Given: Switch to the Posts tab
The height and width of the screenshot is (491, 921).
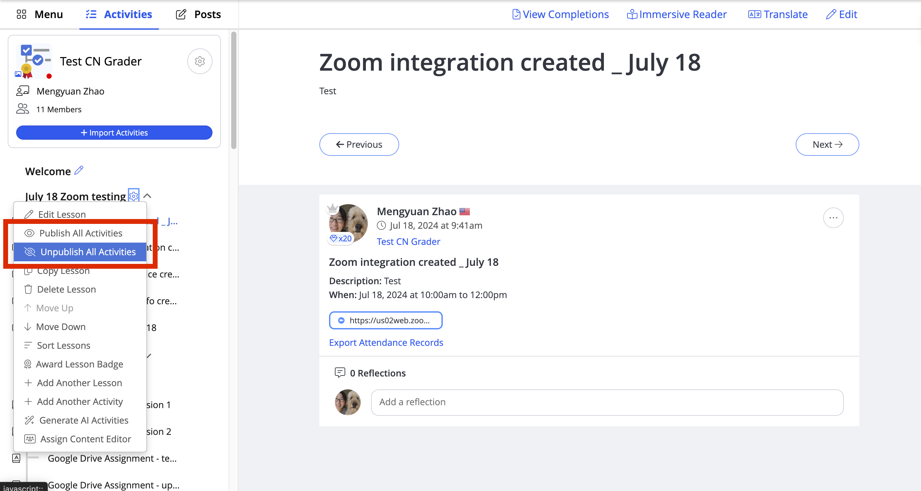Looking at the screenshot, I should point(198,14).
